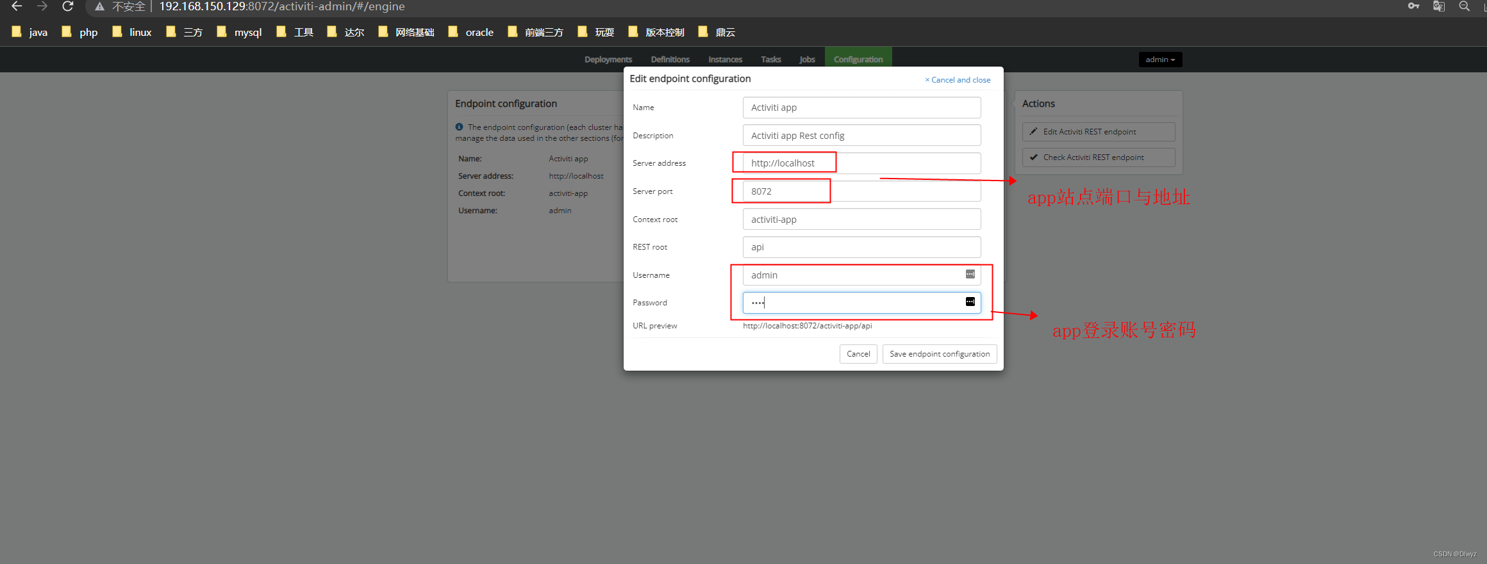Click the translate page icon
This screenshot has height=564, width=1487.
[1439, 6]
